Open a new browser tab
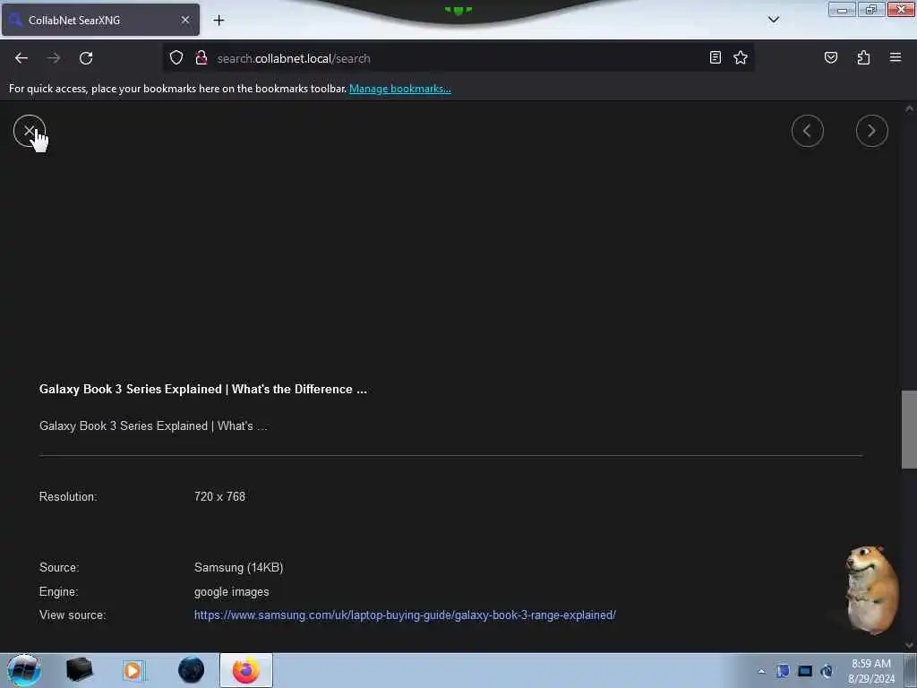 [x=219, y=21]
